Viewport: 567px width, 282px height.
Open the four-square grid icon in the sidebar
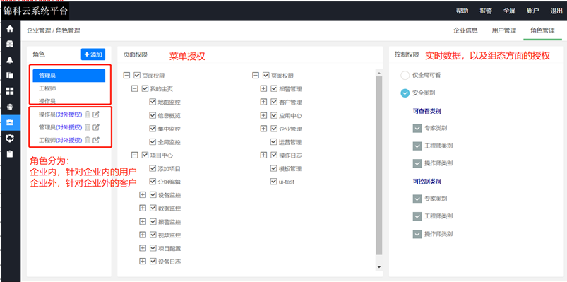click(10, 91)
